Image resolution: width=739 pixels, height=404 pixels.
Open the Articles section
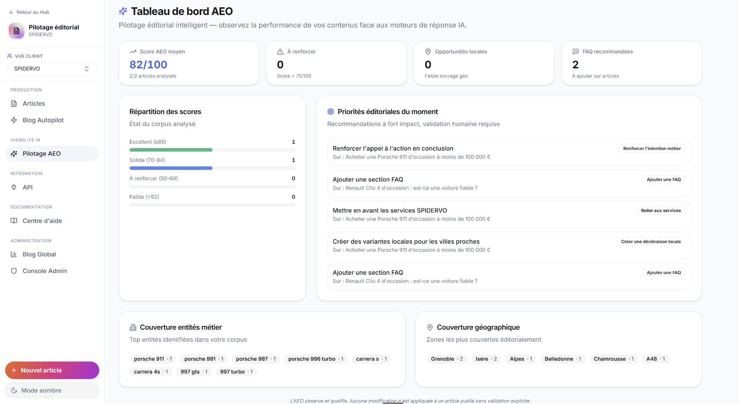[52, 103]
